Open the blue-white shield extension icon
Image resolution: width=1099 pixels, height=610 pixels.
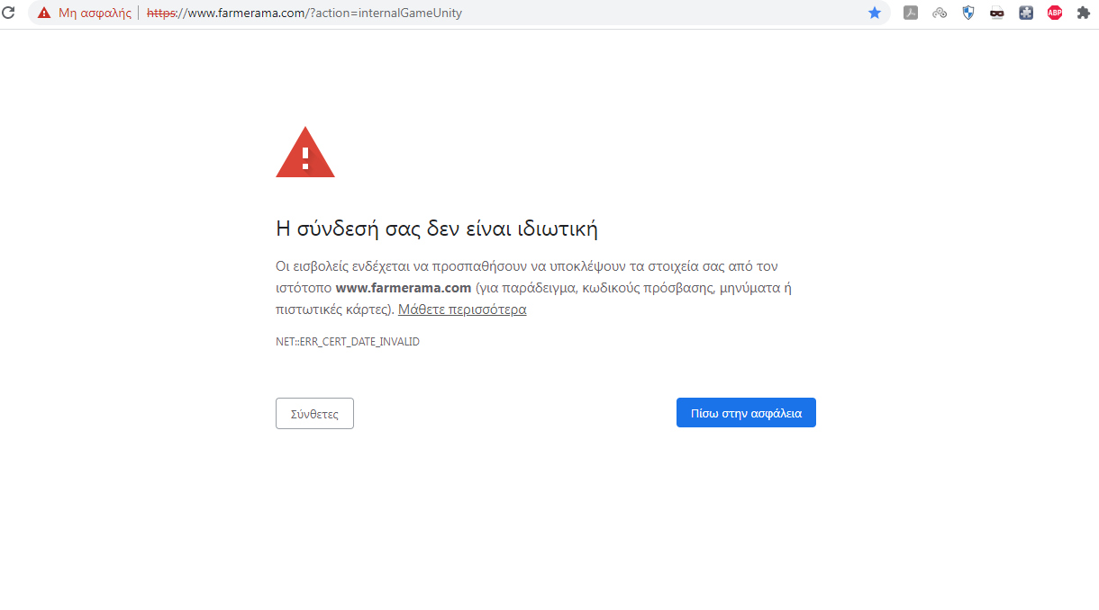tap(968, 13)
